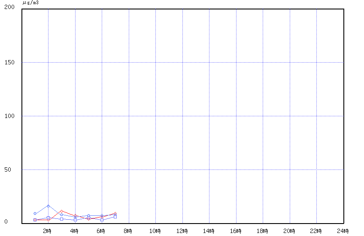Select the 22時 x-axis label
The height and width of the screenshot is (236, 364).
click(x=315, y=231)
